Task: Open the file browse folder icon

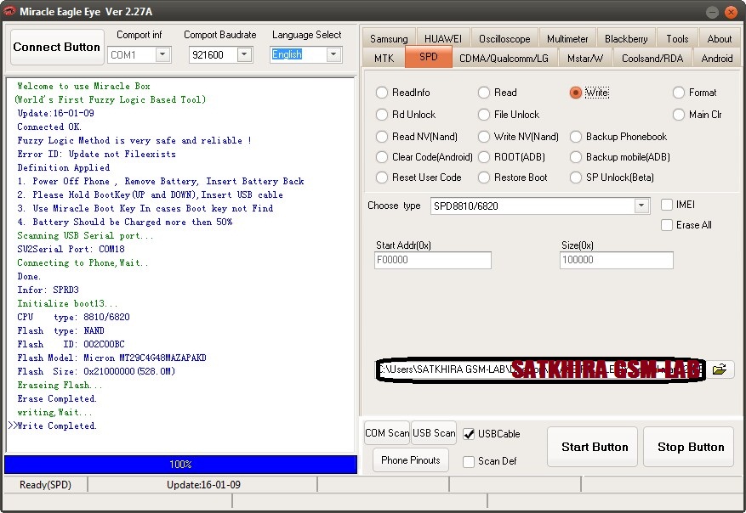Action: 720,369
